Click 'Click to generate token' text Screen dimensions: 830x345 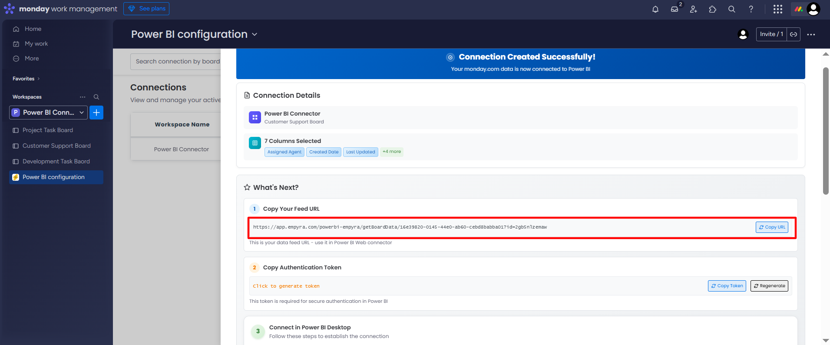coord(286,286)
